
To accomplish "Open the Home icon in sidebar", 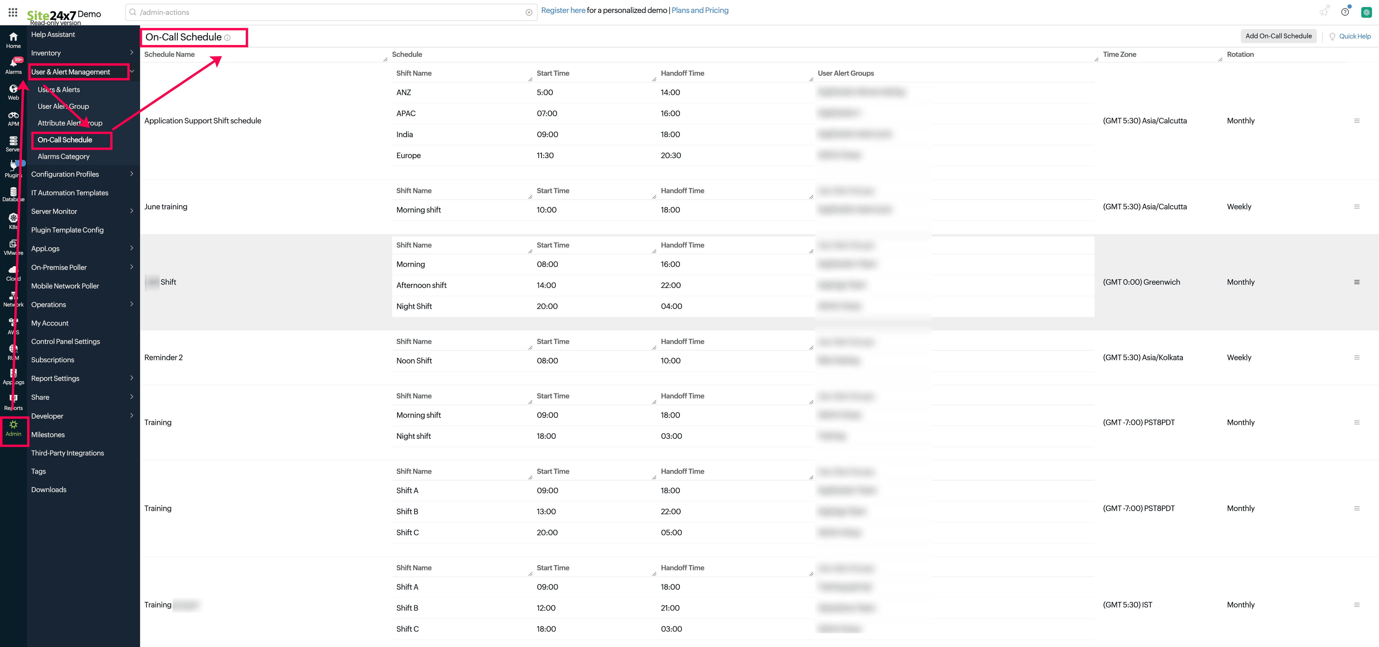I will click(x=14, y=38).
